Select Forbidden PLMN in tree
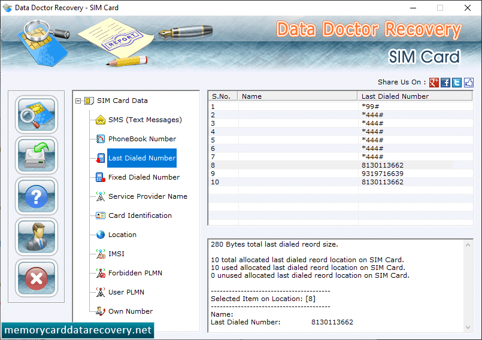482x340 pixels. (x=135, y=273)
